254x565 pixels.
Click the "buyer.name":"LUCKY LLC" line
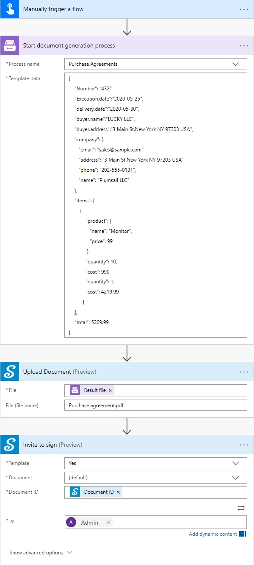(105, 119)
